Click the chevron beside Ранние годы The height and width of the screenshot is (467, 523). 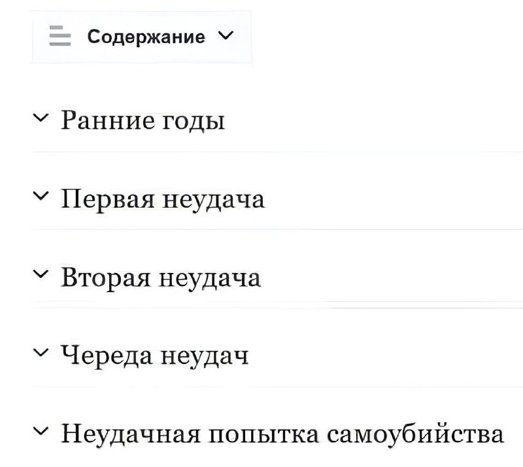pos(41,118)
